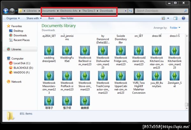Click the dress 08 file label

coord(157,36)
